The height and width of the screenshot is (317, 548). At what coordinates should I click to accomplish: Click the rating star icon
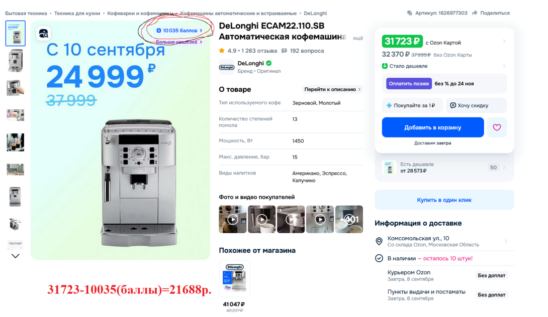(x=222, y=51)
